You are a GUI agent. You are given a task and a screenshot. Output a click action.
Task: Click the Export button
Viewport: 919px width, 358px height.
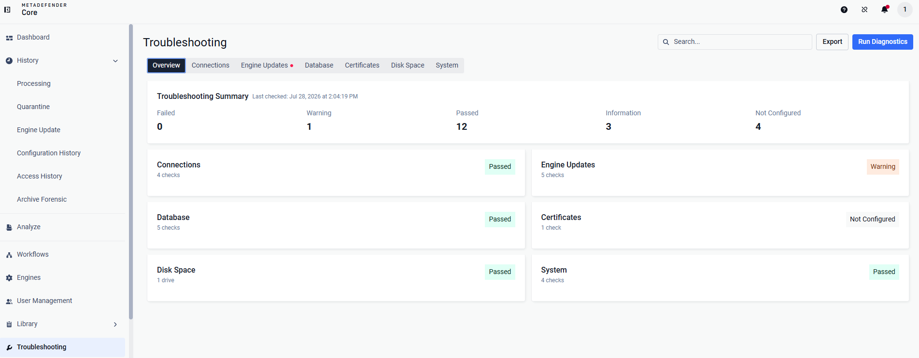[x=833, y=42]
